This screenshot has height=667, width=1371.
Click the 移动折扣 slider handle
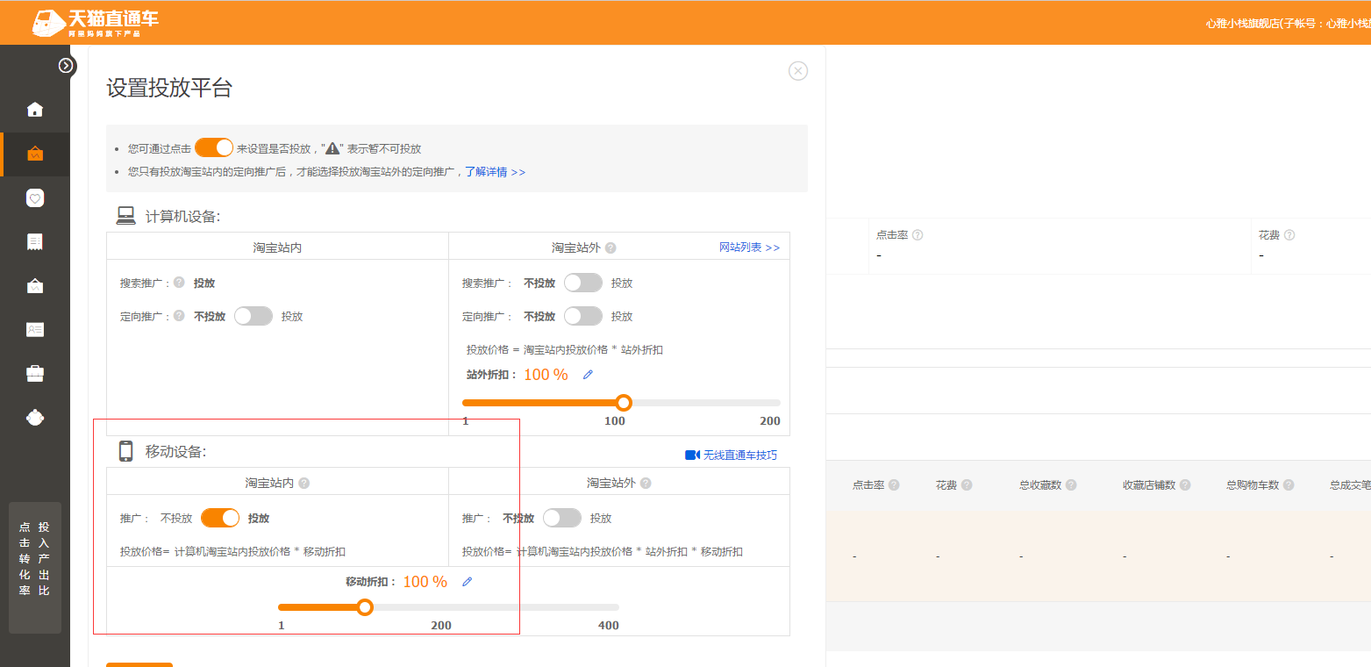365,607
